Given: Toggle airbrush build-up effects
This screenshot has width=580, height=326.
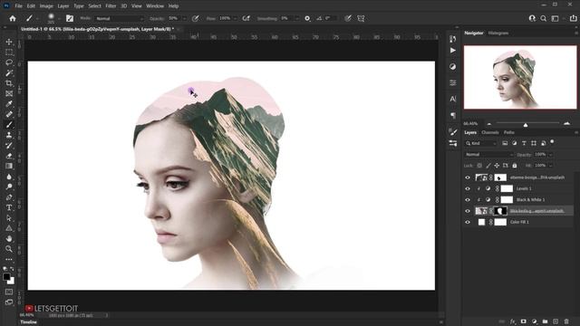Looking at the screenshot, I should point(246,18).
